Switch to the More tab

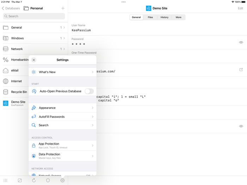coord(179,17)
